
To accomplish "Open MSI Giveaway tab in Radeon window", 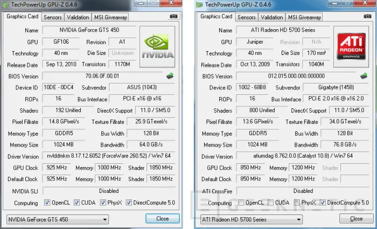I will tap(304, 17).
